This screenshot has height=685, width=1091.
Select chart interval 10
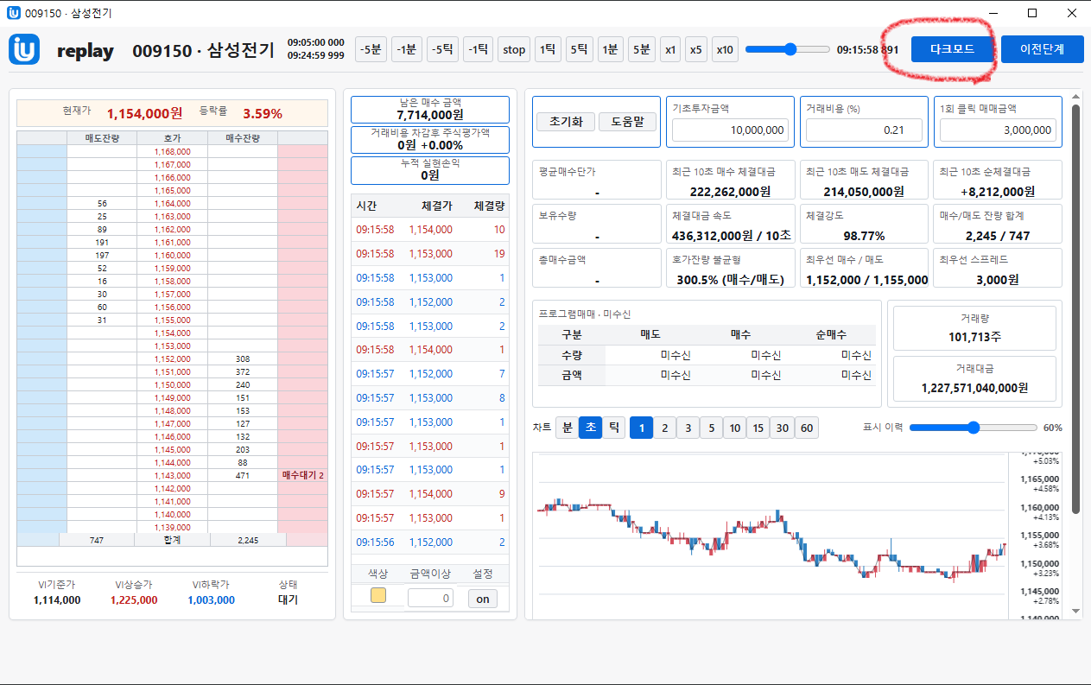[x=734, y=428]
